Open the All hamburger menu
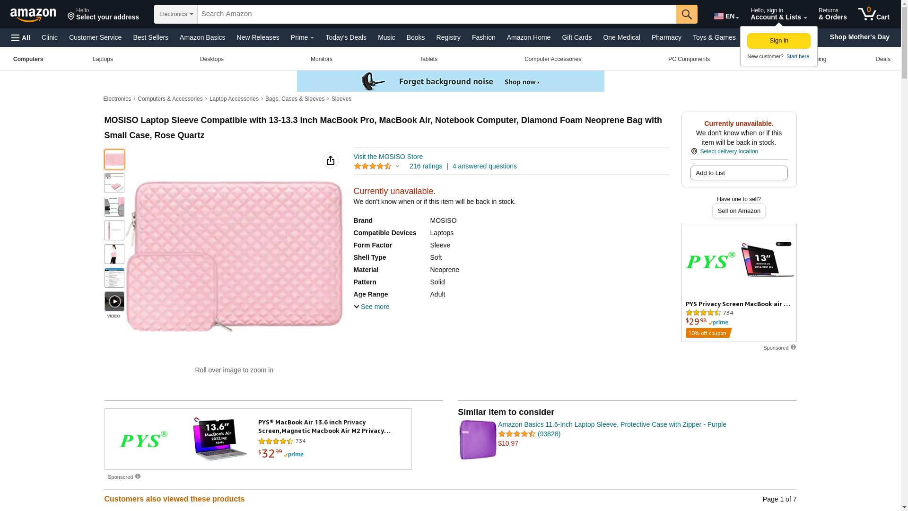Screen dimensions: 908x511 pos(21,37)
